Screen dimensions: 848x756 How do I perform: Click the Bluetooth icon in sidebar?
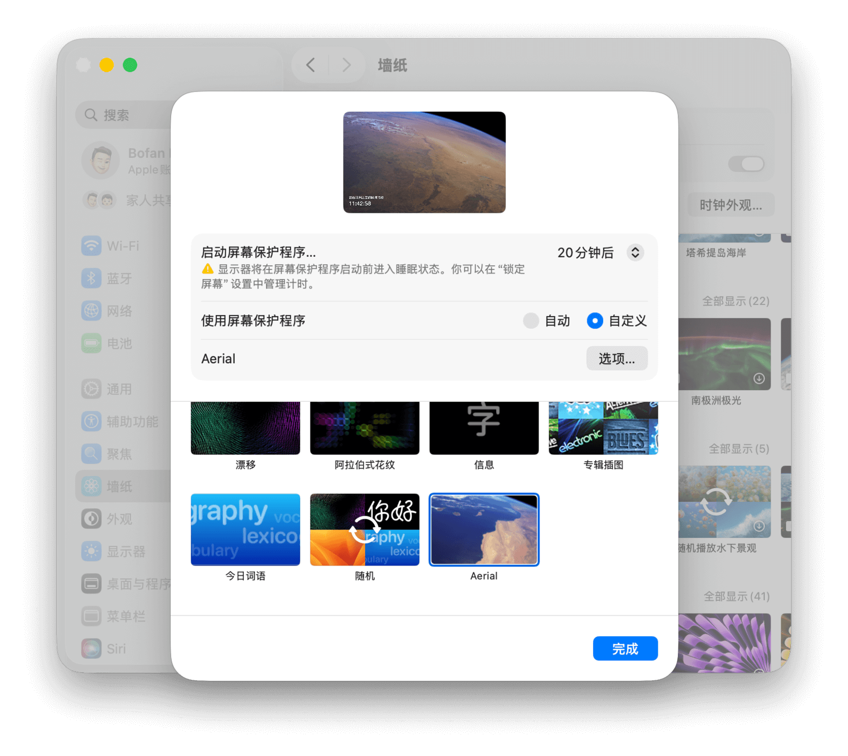91,278
